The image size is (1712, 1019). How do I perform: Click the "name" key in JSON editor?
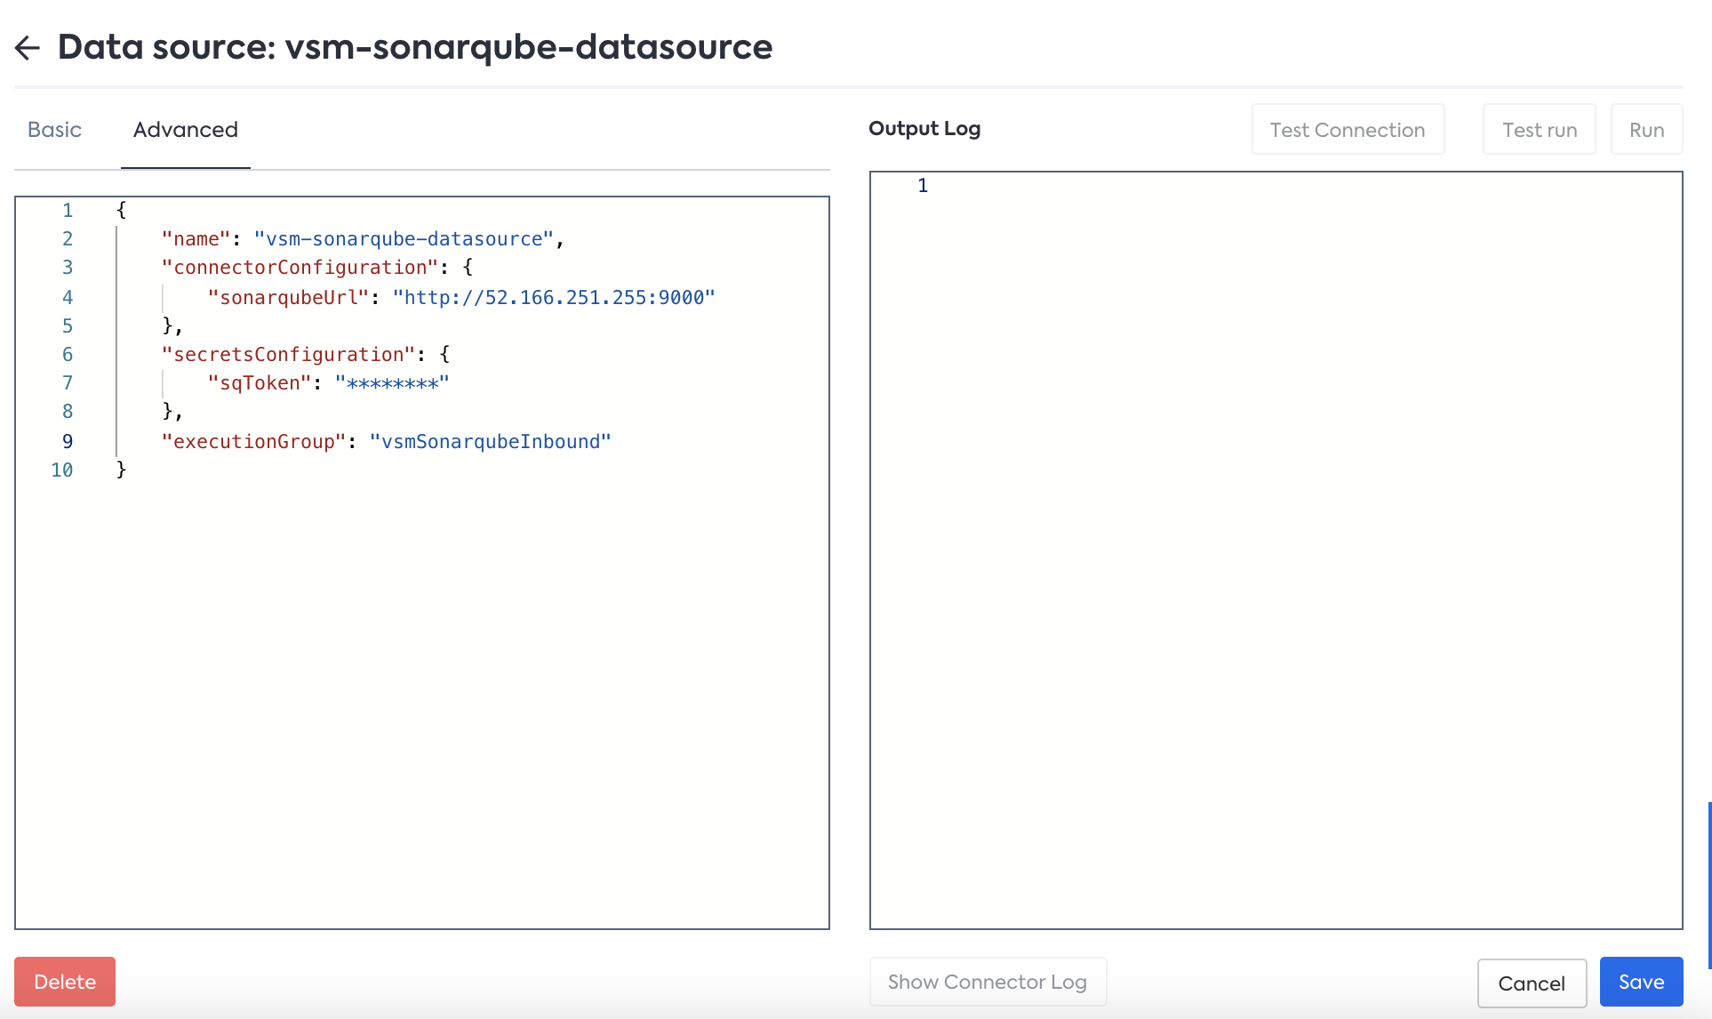tap(196, 239)
